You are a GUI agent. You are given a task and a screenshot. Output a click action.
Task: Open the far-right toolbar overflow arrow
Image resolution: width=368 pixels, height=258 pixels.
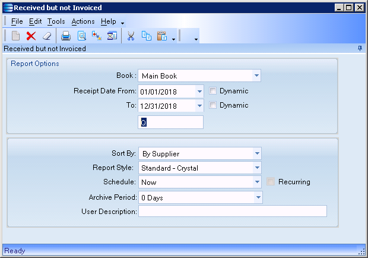(x=196, y=39)
